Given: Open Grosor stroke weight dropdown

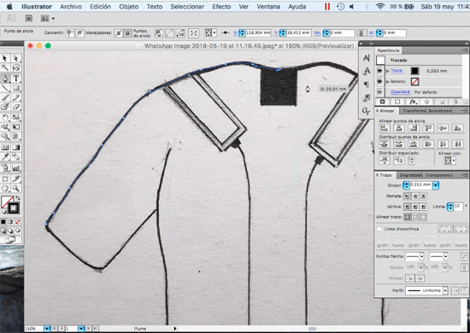Looking at the screenshot, I should pyautogui.click(x=436, y=185).
